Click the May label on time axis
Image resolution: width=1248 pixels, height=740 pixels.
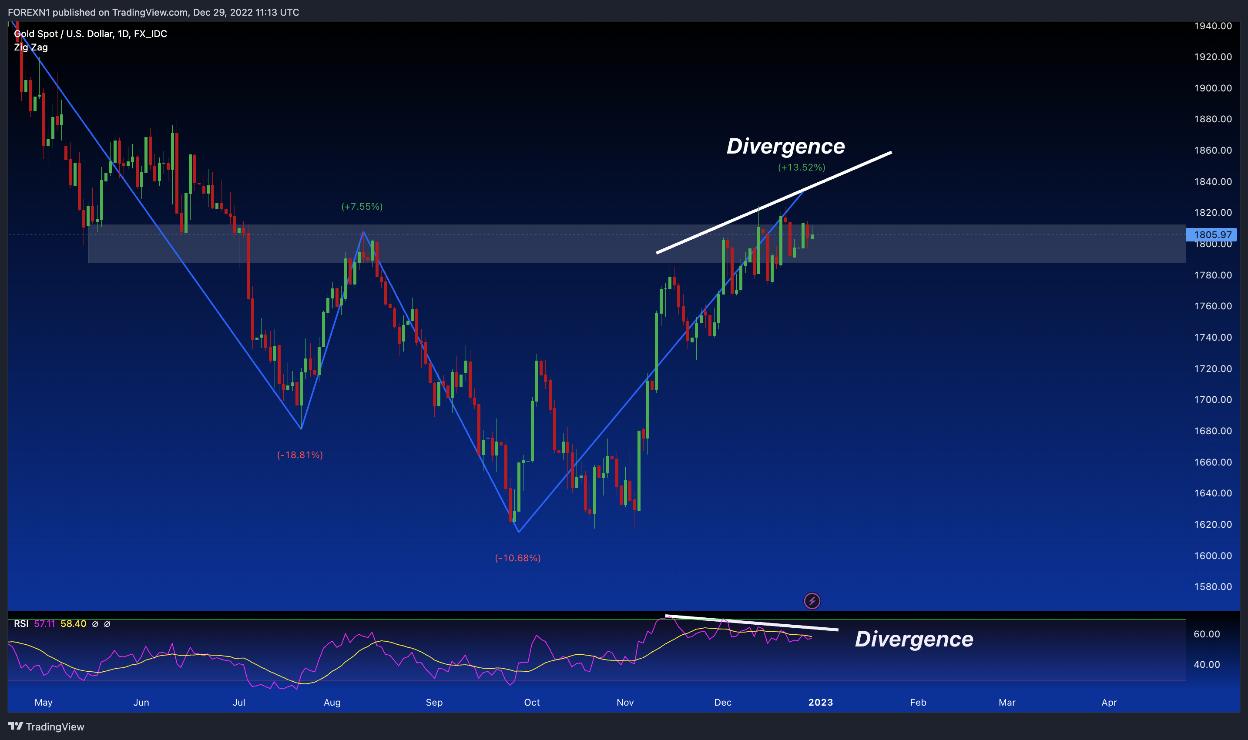pos(44,702)
